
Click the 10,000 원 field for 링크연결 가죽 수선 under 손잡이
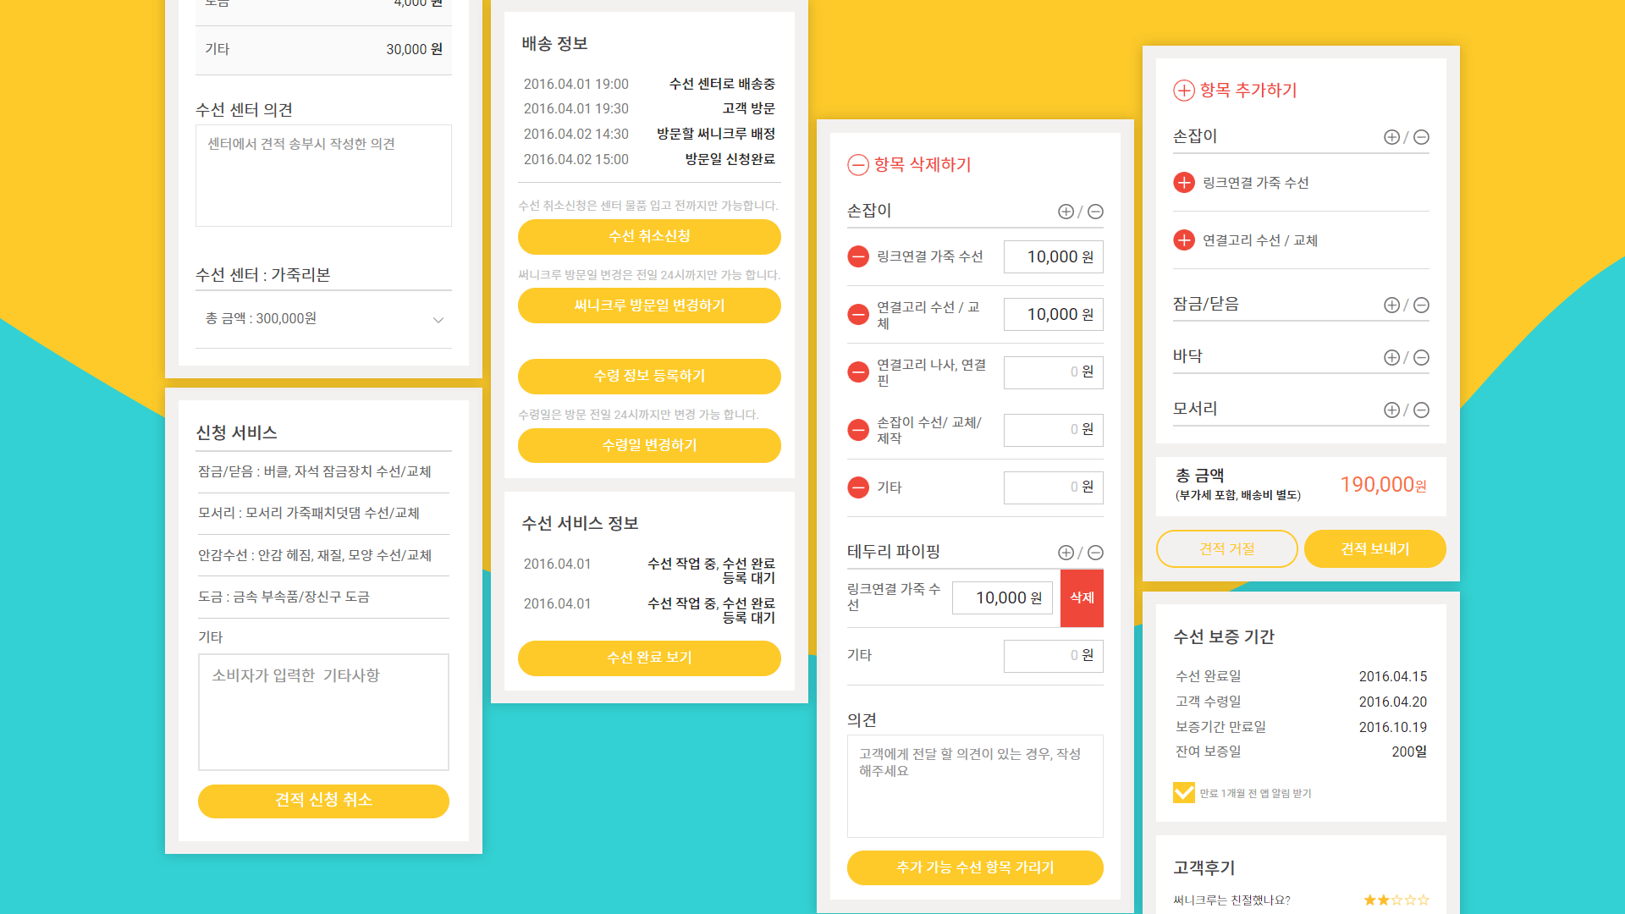[x=1054, y=257]
